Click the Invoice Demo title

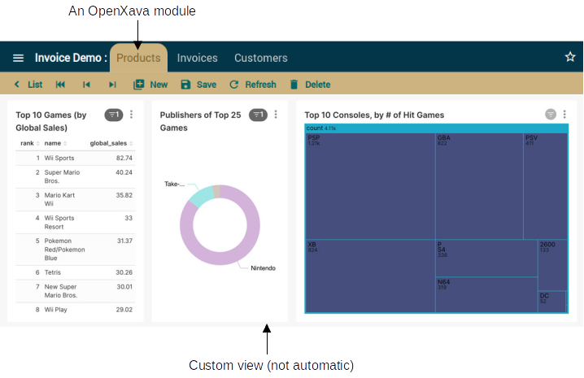[x=71, y=58]
